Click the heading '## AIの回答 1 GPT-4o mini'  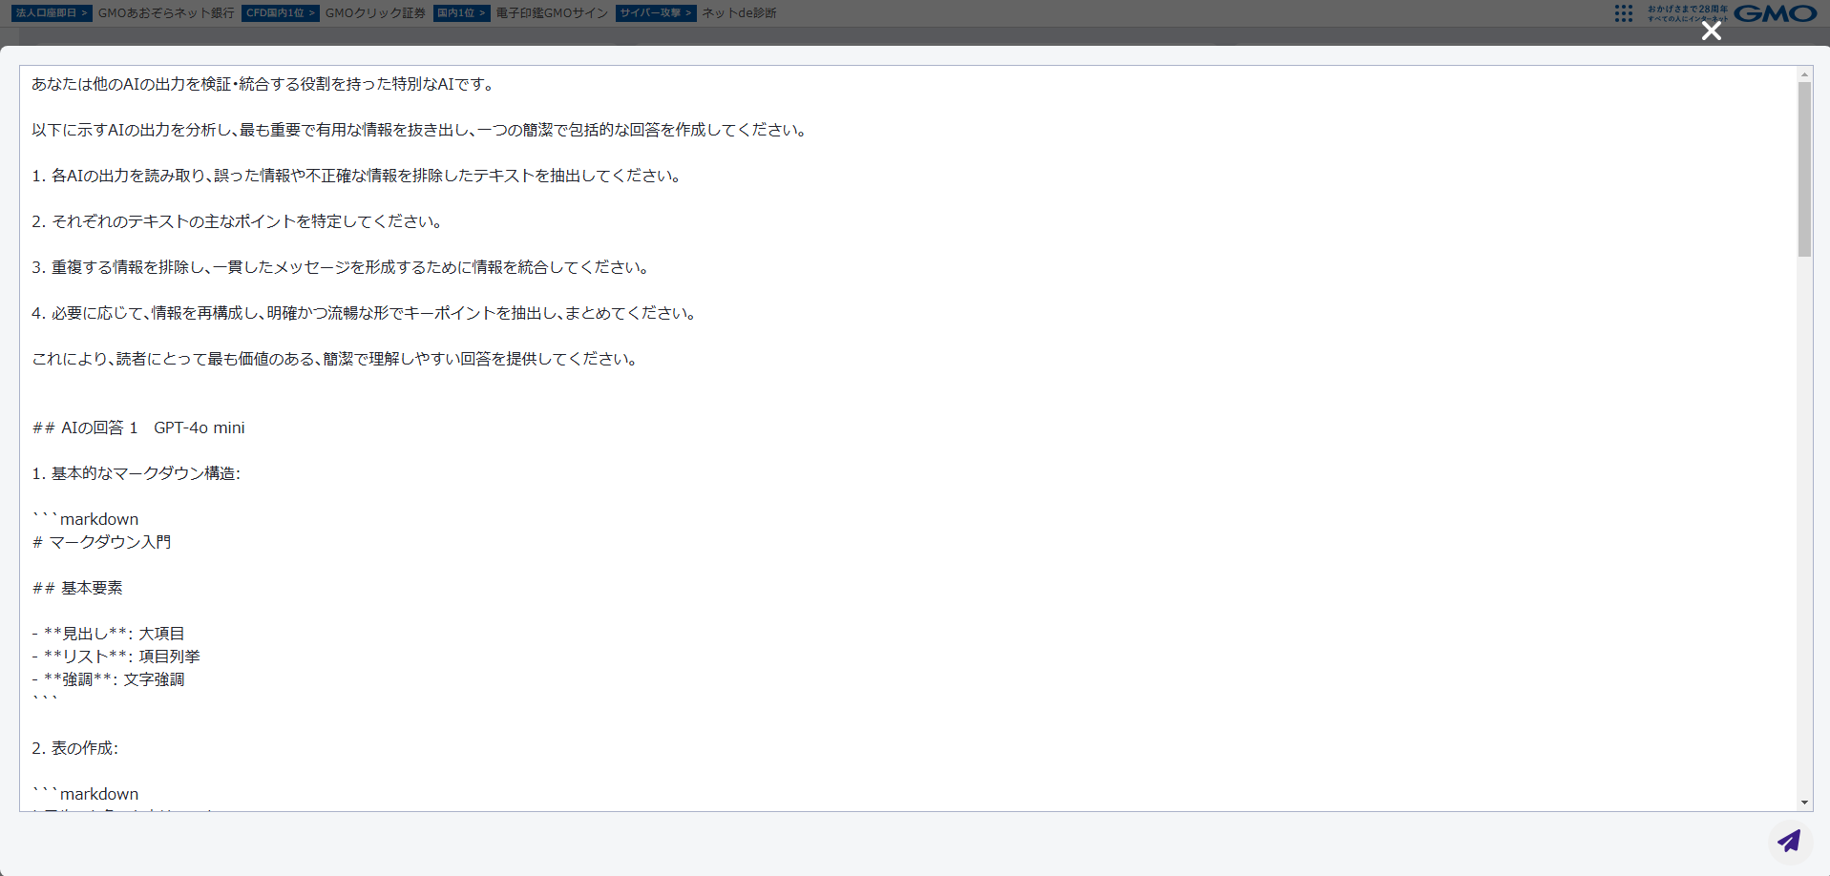(138, 428)
